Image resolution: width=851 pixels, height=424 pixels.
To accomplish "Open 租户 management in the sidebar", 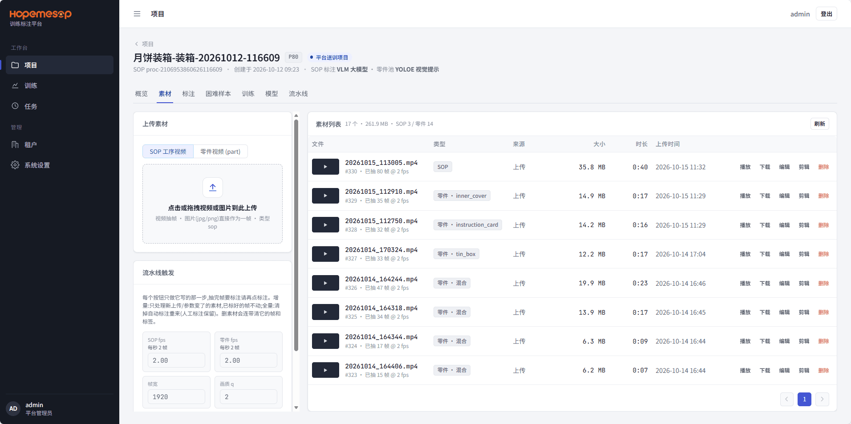I will tap(60, 144).
